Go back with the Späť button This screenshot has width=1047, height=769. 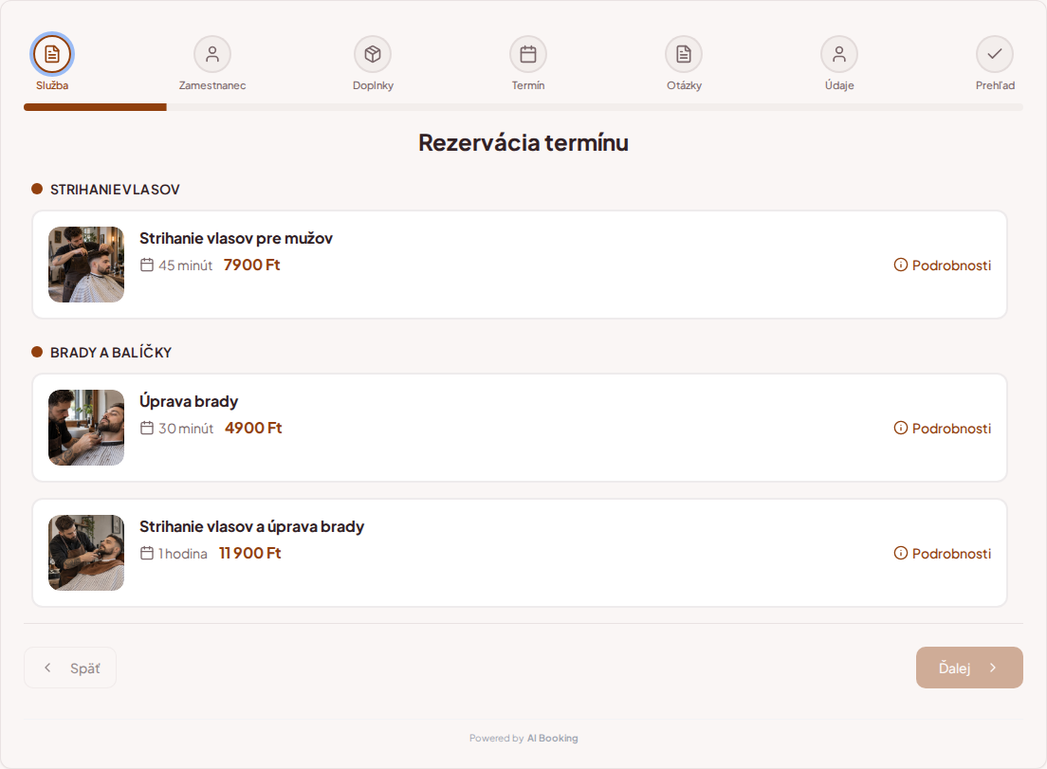[x=70, y=668]
